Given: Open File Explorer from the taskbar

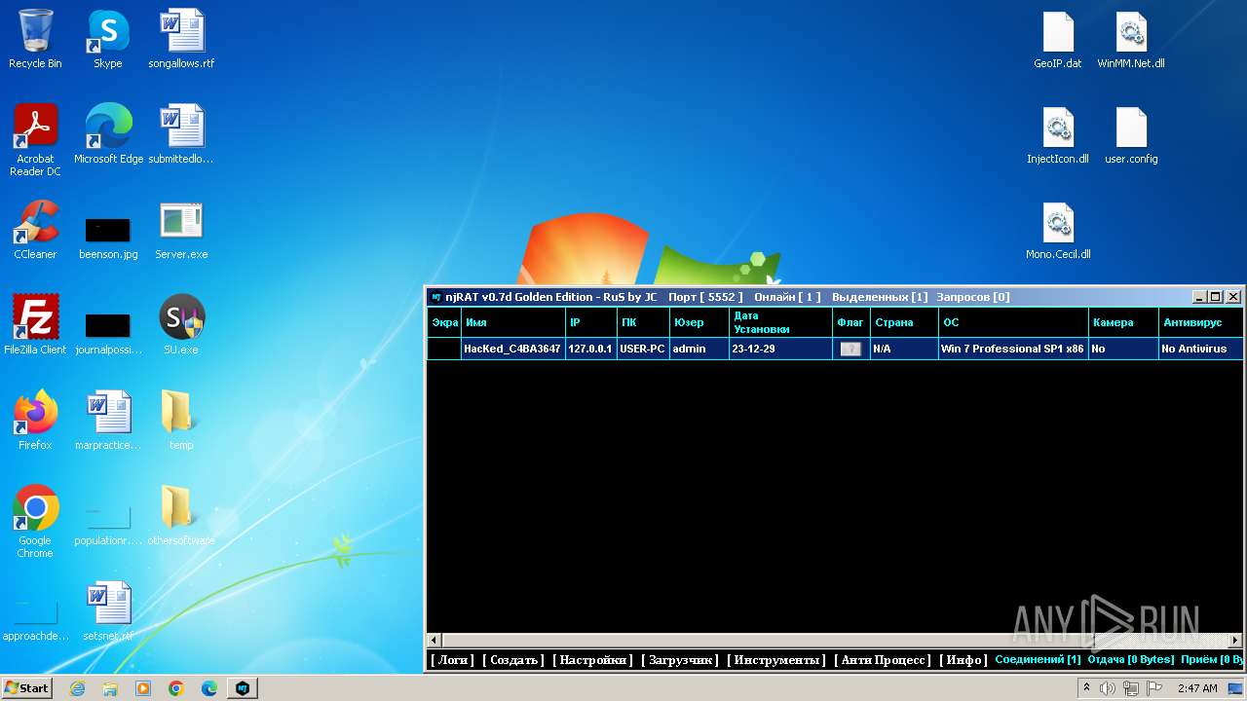Looking at the screenshot, I should point(110,688).
